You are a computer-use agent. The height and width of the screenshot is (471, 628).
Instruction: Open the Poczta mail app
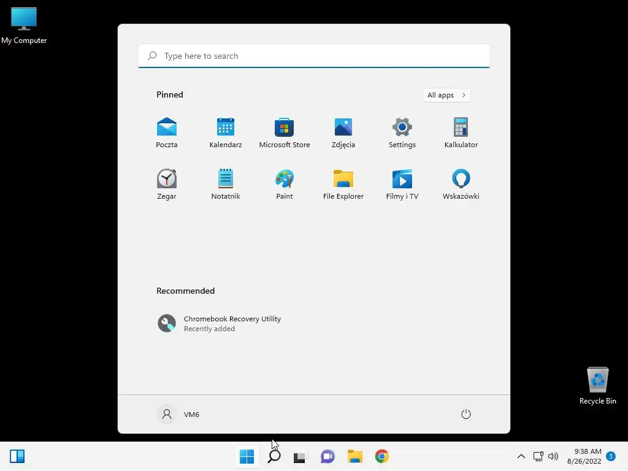tap(167, 133)
